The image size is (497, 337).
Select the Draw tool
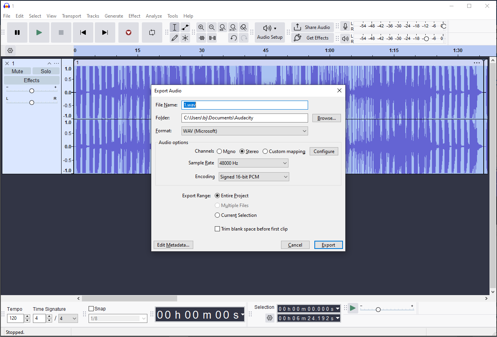pos(175,38)
